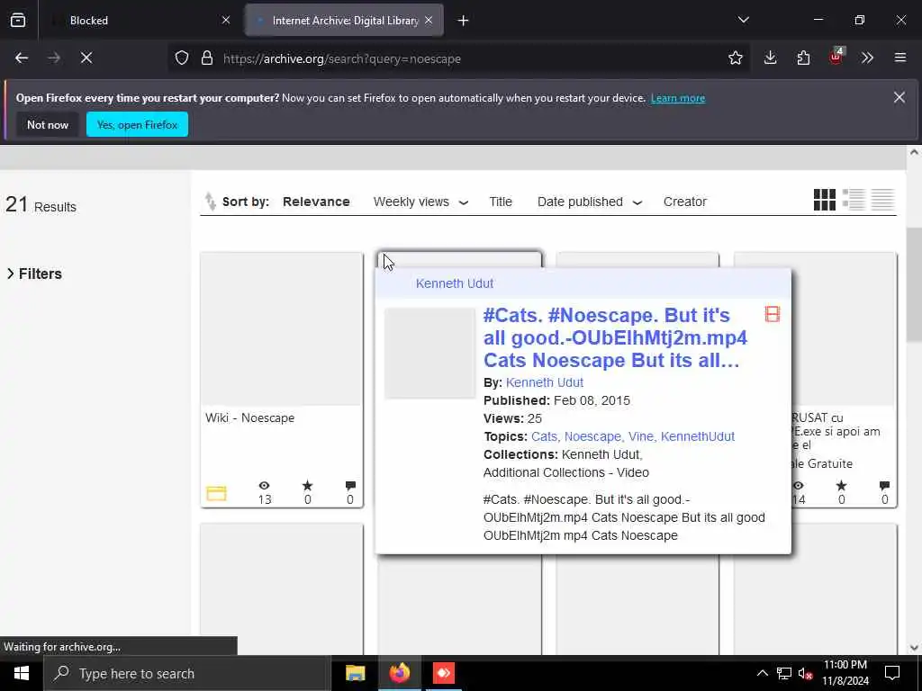Screen dimensions: 922x691
Task: Show more tools overflow chevrons
Action: tap(867, 58)
